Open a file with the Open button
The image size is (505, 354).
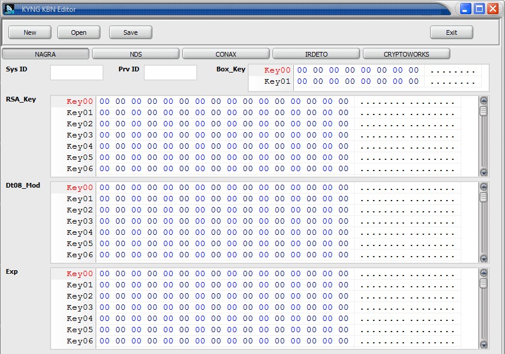(78, 32)
